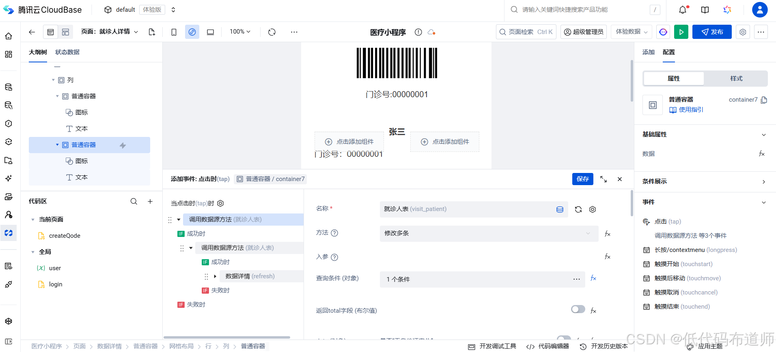Switch to 大纲树 tab

[38, 52]
